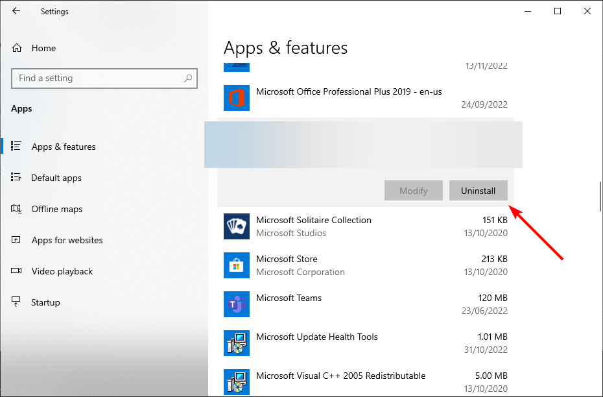Open the Startup page
Image resolution: width=603 pixels, height=397 pixels.
click(x=45, y=302)
